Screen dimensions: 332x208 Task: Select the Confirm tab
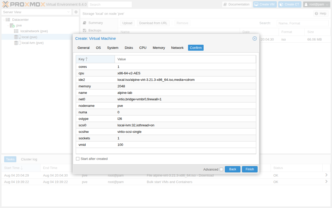[196, 48]
